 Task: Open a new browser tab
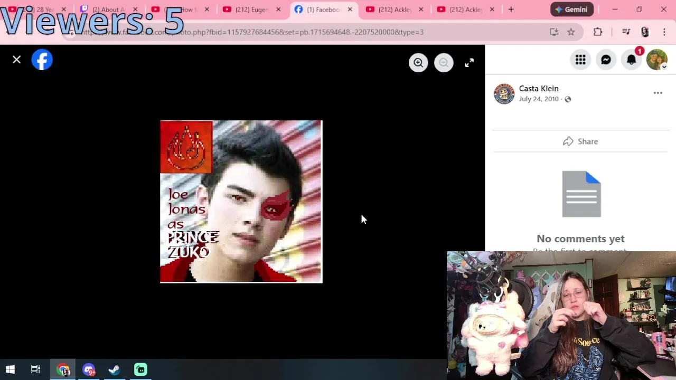pyautogui.click(x=511, y=9)
